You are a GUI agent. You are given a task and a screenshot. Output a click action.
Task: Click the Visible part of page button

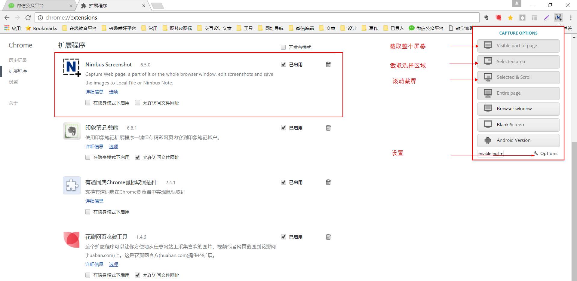pyautogui.click(x=518, y=46)
